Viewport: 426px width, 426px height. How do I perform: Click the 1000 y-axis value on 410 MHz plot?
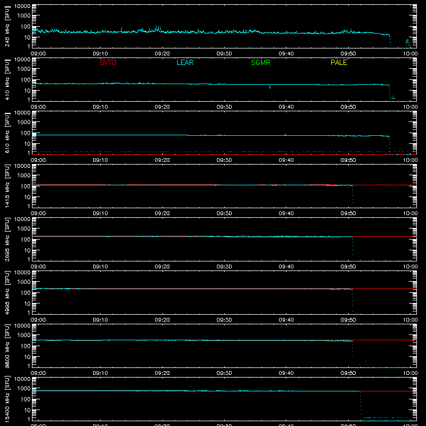tap(24, 69)
